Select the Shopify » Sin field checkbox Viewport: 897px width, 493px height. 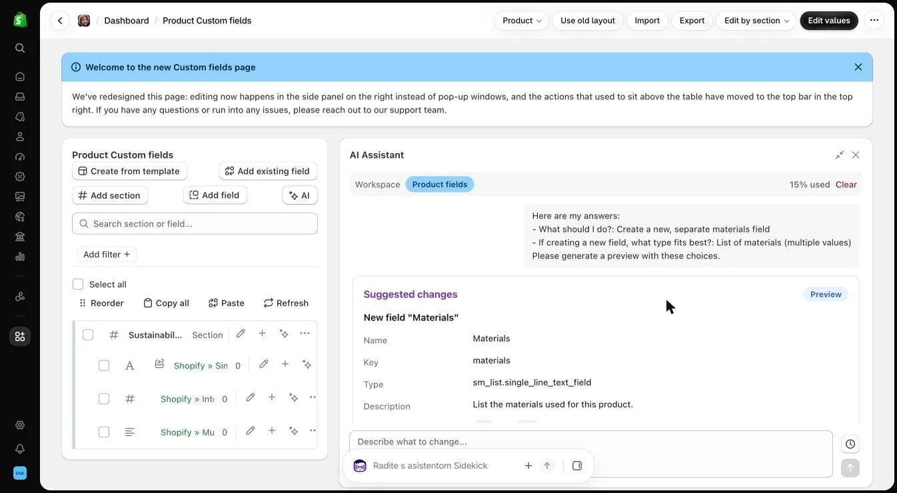(x=104, y=366)
